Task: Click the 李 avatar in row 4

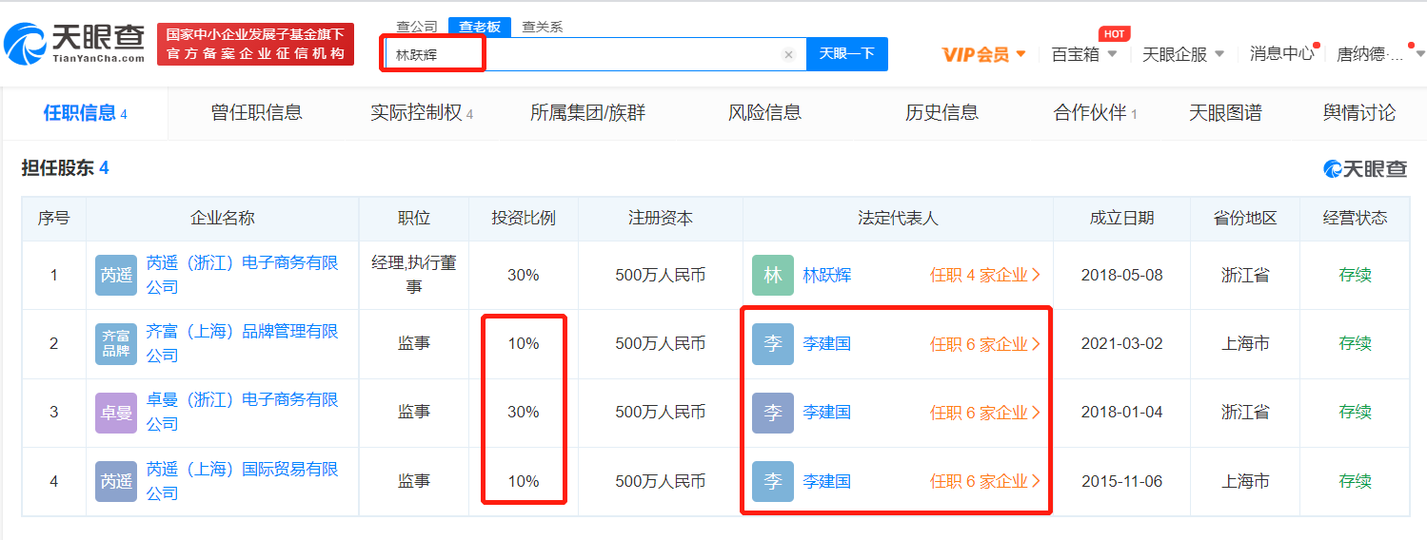Action: pos(772,481)
